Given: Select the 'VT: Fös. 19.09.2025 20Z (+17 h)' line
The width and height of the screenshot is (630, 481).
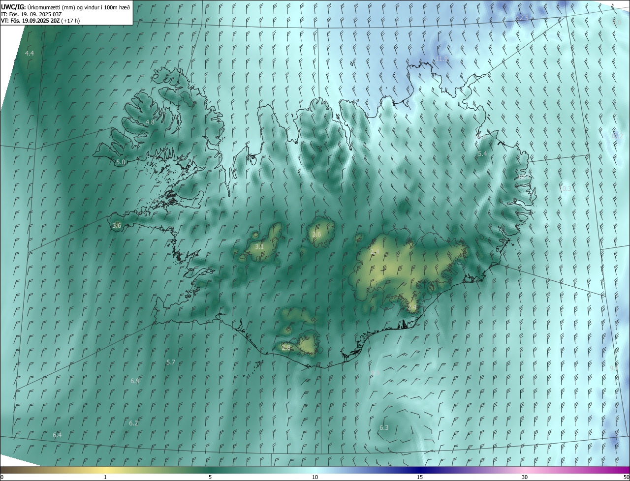Looking at the screenshot, I should tap(40, 21).
